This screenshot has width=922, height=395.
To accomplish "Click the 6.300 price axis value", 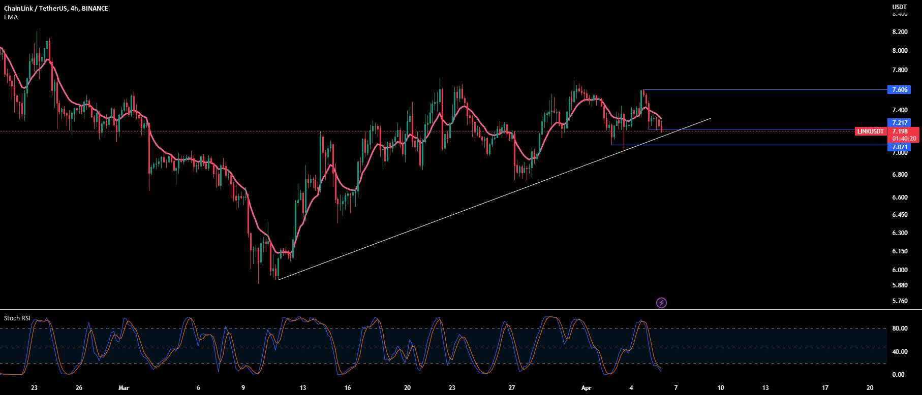I will [x=900, y=233].
